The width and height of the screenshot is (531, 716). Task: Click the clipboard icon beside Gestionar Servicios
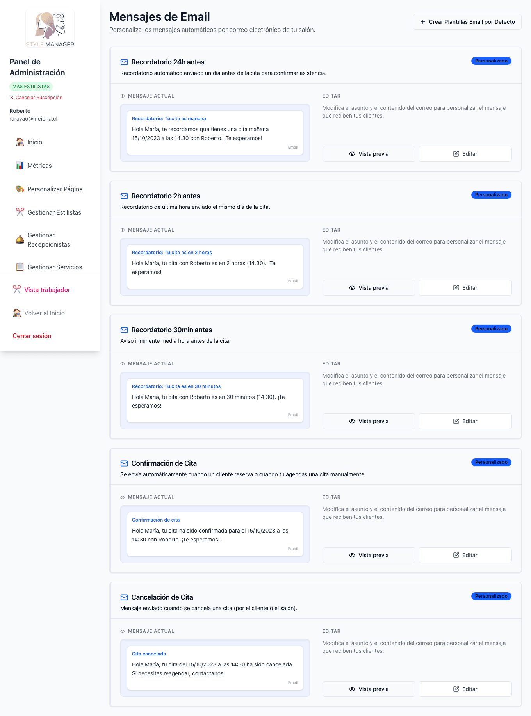(20, 267)
